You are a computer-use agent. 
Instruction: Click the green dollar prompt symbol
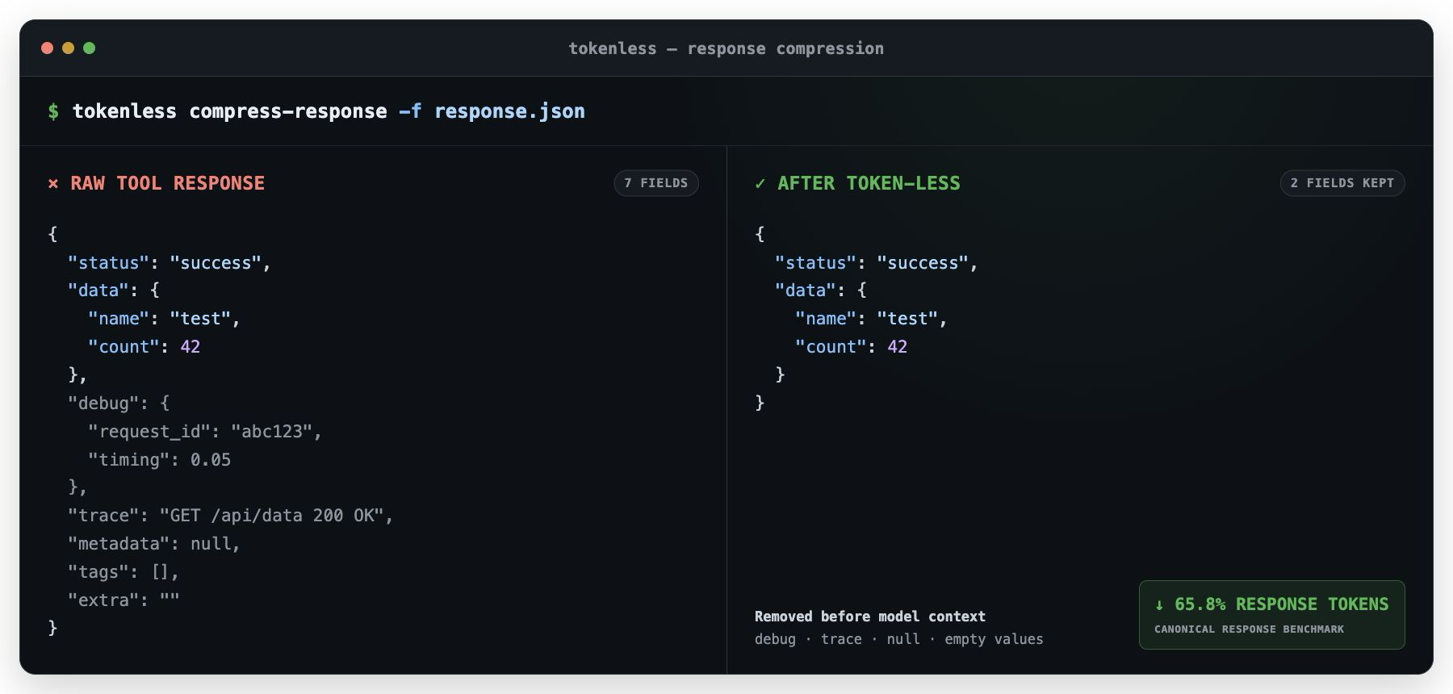pyautogui.click(x=53, y=111)
